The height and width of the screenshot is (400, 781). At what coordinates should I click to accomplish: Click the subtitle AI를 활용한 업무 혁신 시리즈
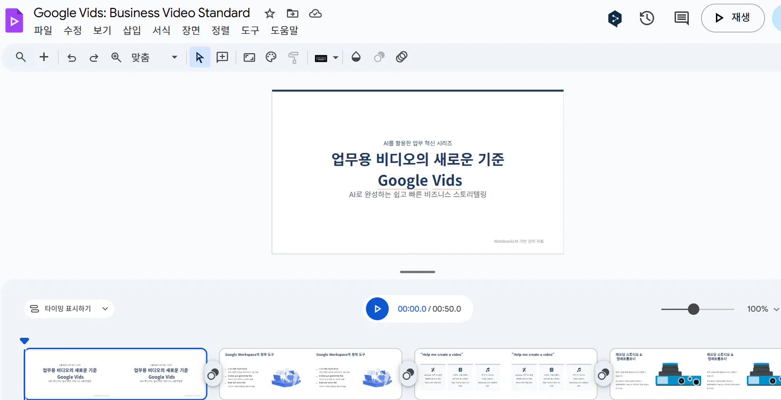418,143
